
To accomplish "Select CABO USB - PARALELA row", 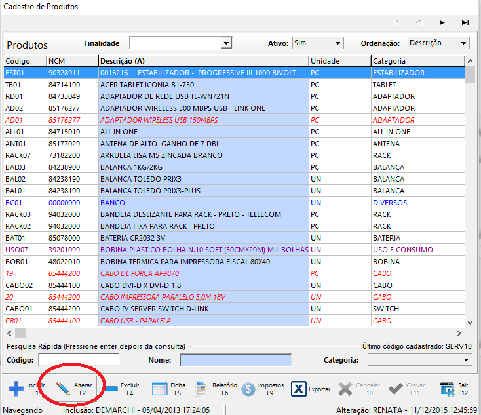I will point(235,321).
